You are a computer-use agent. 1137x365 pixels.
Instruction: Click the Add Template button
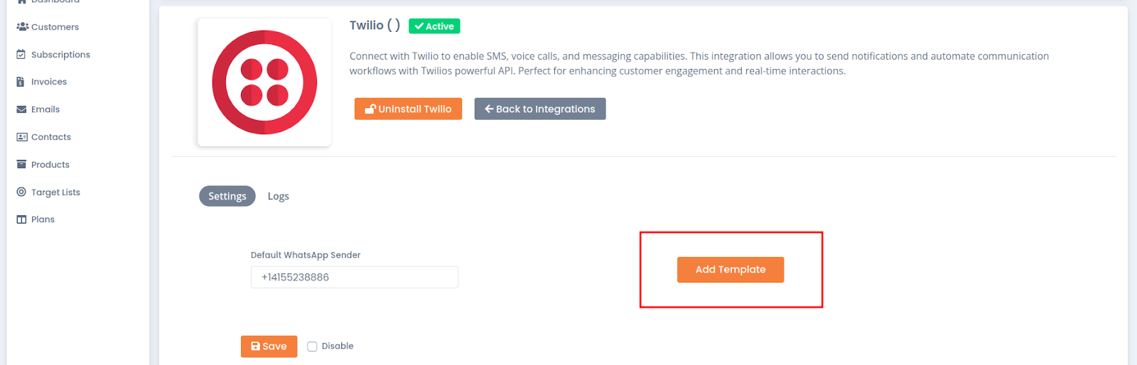tap(731, 270)
